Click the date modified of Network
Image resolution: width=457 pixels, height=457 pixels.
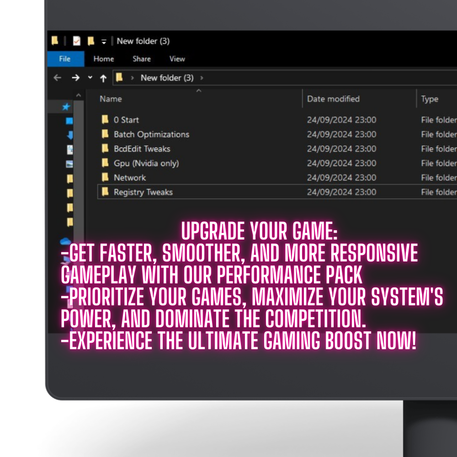pos(341,177)
